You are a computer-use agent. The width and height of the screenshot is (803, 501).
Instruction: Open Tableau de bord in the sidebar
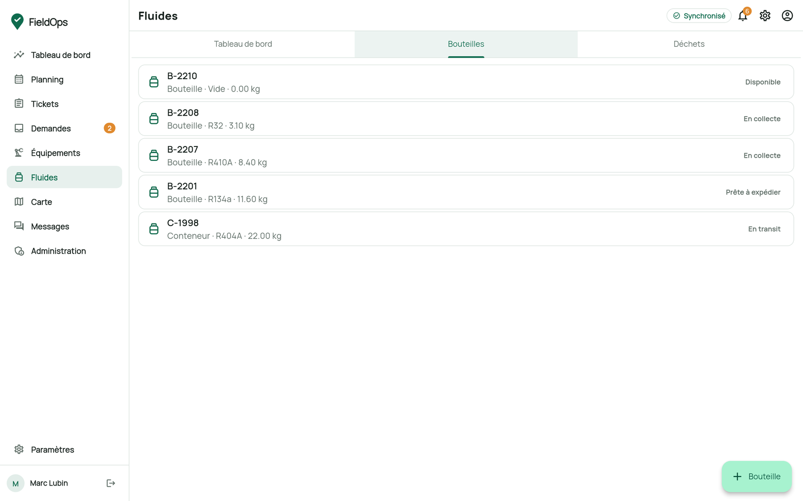[64, 55]
